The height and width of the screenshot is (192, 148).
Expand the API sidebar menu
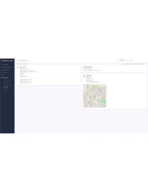point(7,75)
